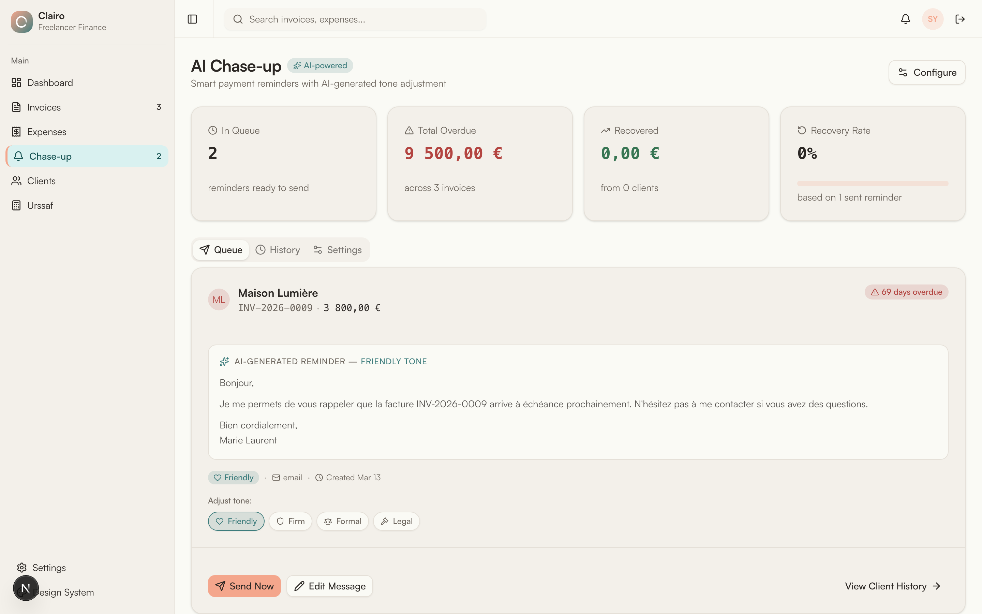Click the Clairo logo icon
Image resolution: width=982 pixels, height=614 pixels.
[21, 21]
